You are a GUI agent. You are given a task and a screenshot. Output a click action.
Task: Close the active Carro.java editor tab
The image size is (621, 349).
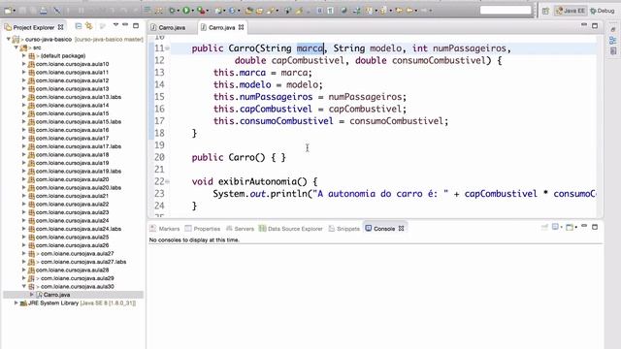241,27
